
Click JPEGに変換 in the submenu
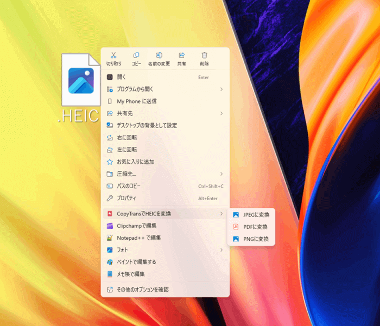pyautogui.click(x=251, y=215)
